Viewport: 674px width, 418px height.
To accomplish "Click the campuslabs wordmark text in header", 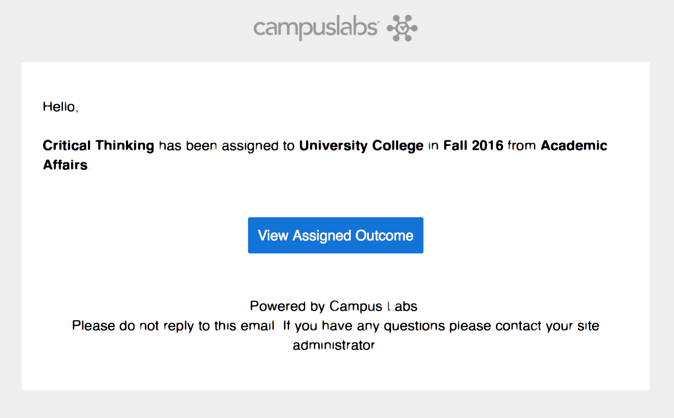I will [x=316, y=29].
